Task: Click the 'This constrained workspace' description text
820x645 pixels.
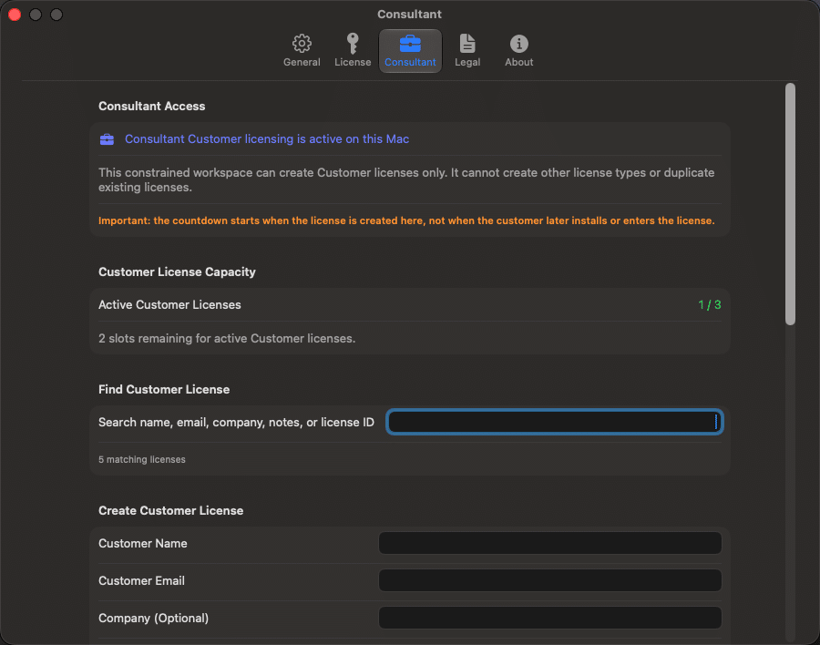Action: [406, 180]
